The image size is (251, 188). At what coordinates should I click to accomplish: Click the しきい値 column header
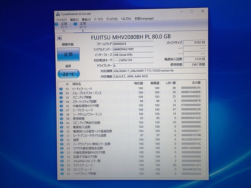pyautogui.click(x=171, y=83)
